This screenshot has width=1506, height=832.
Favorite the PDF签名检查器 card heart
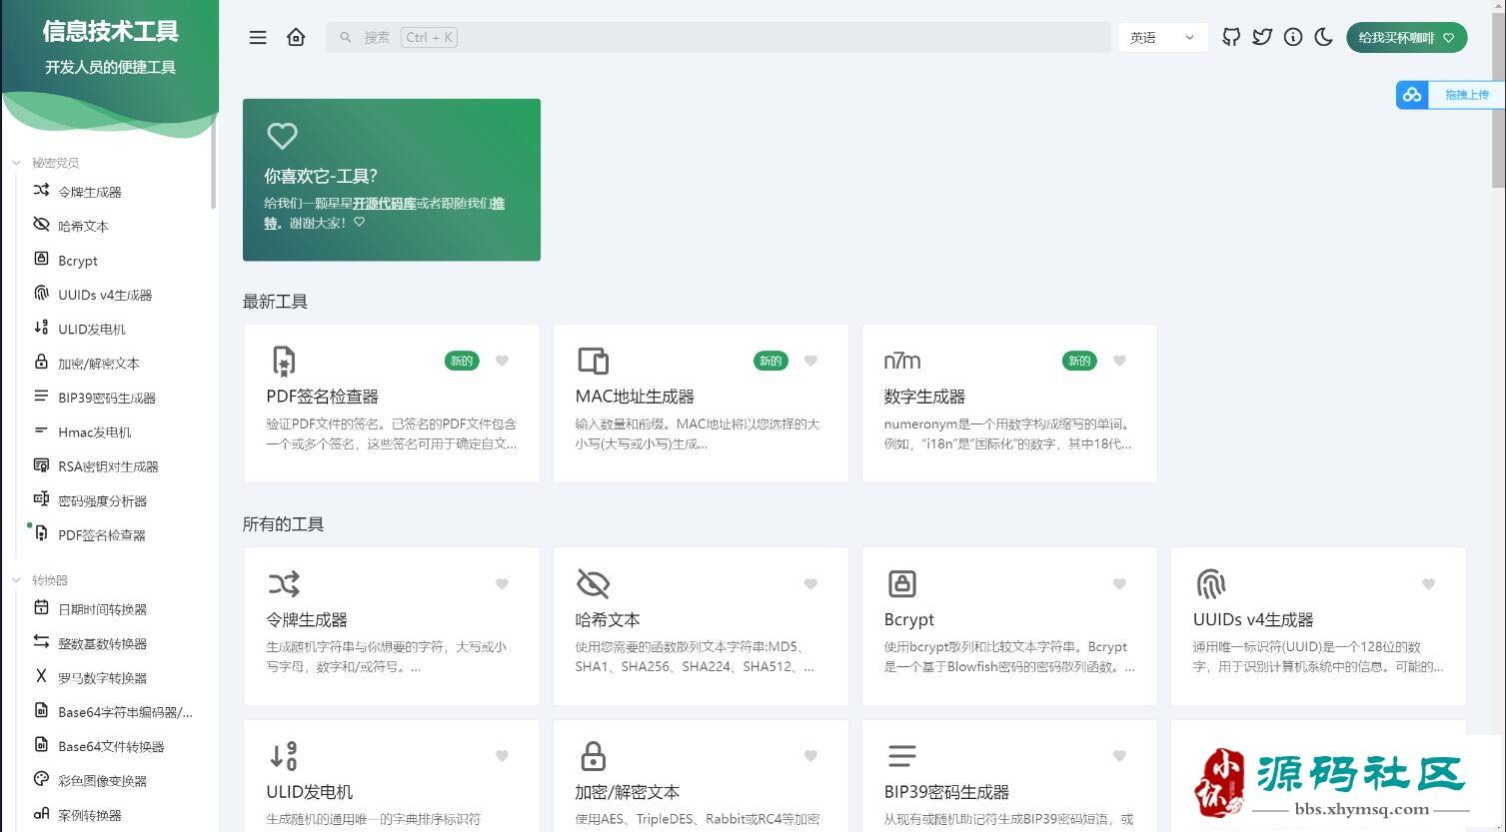tap(502, 361)
